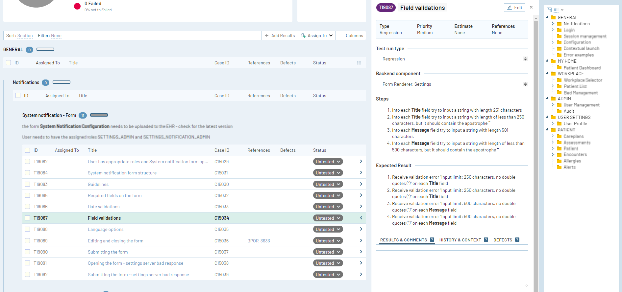Viewport: 622px width, 292px height.
Task: Click help icon next to Results & Comments
Action: click(432, 240)
